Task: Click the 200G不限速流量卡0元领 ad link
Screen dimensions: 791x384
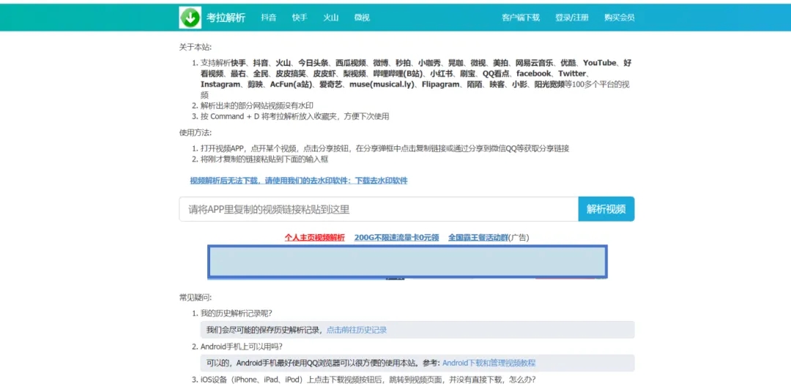Action: pyautogui.click(x=396, y=238)
